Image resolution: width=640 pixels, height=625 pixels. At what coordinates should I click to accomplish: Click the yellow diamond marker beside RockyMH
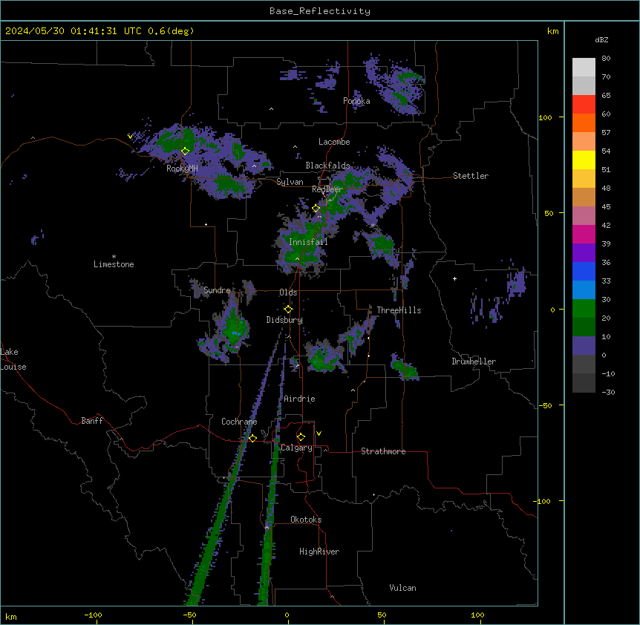point(186,151)
